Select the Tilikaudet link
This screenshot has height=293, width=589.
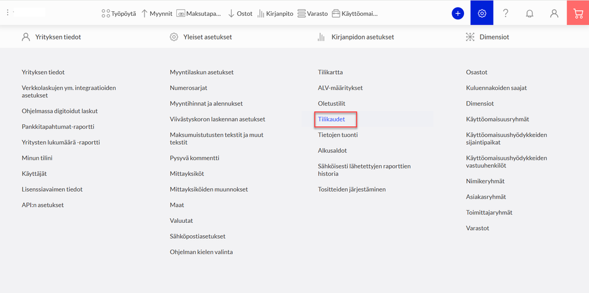pos(331,119)
